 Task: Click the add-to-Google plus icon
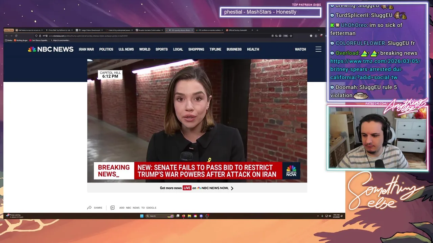(112, 208)
